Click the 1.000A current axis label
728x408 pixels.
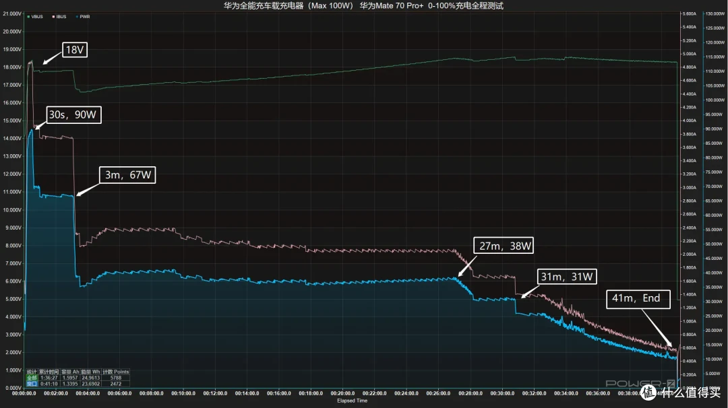689,321
